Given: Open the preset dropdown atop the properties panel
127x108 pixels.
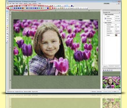Looking at the screenshot, I should (x=111, y=12).
